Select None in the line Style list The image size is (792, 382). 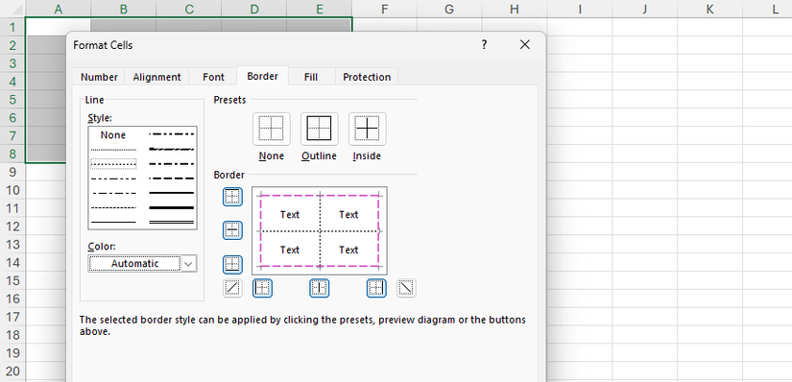(113, 135)
